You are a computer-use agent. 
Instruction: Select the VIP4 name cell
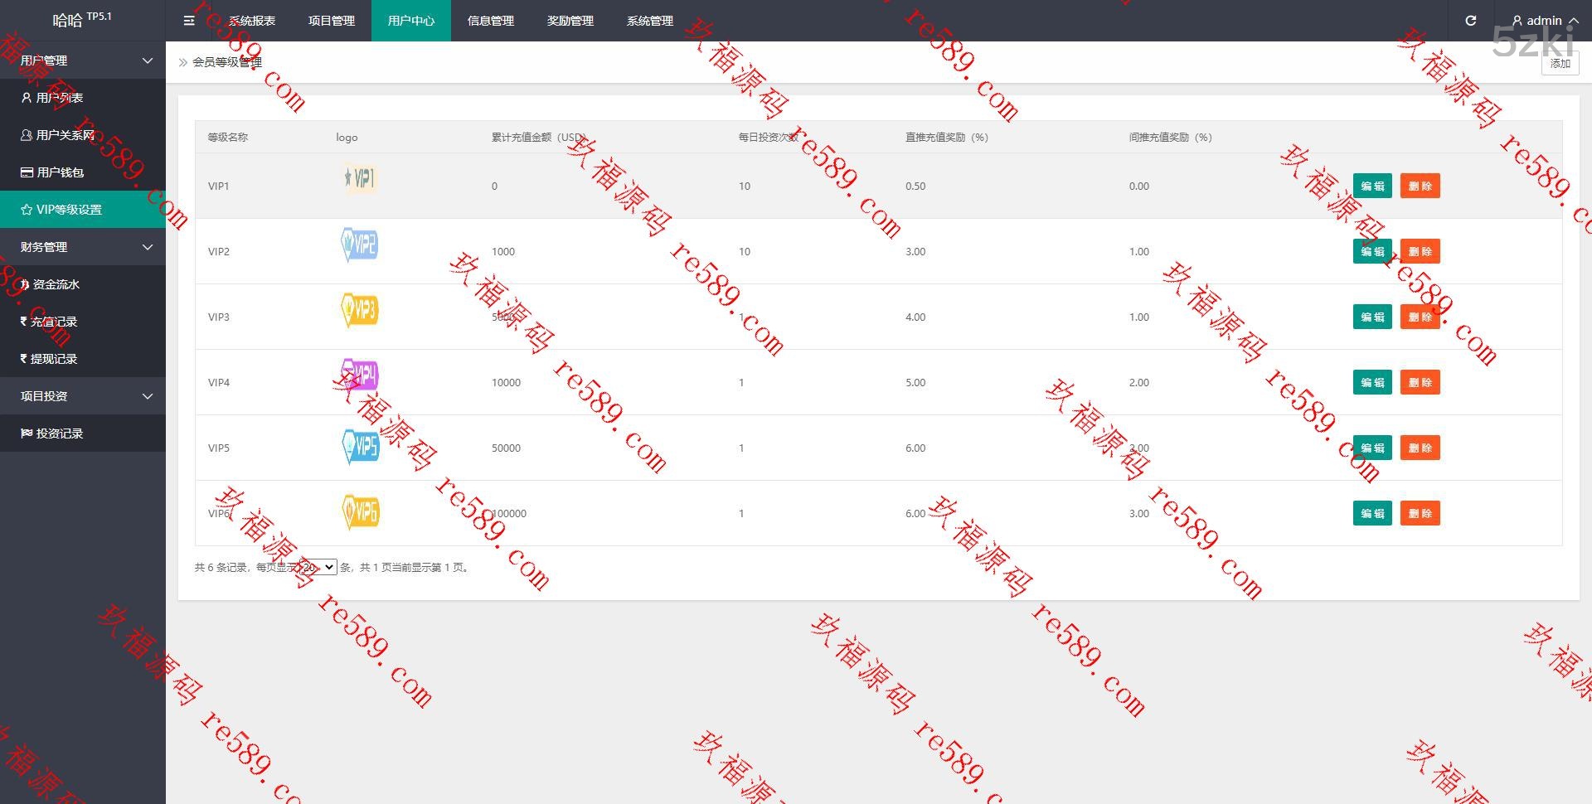click(218, 382)
